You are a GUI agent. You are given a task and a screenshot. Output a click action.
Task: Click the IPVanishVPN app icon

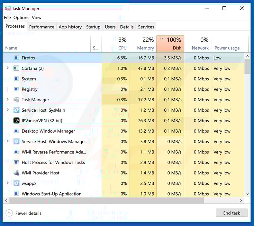[x=16, y=121]
